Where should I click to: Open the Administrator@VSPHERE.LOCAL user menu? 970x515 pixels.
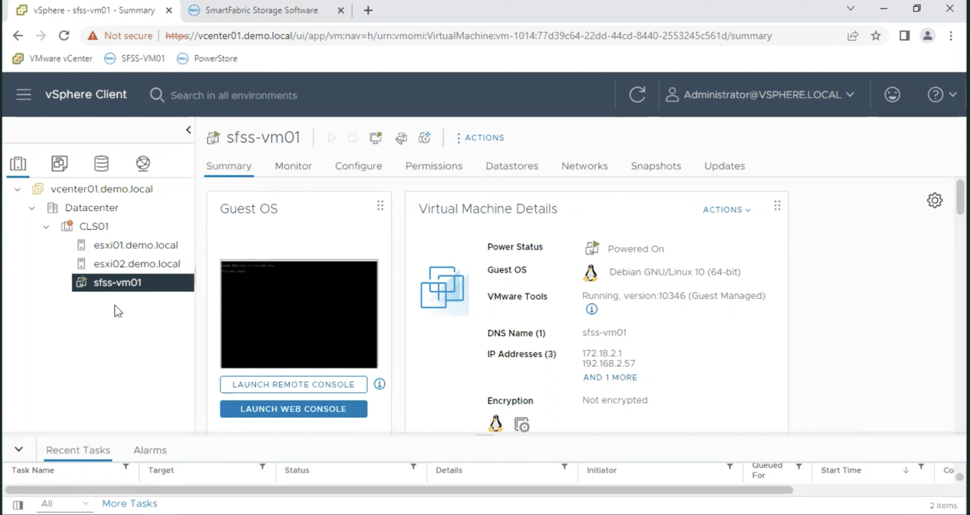[x=760, y=95]
